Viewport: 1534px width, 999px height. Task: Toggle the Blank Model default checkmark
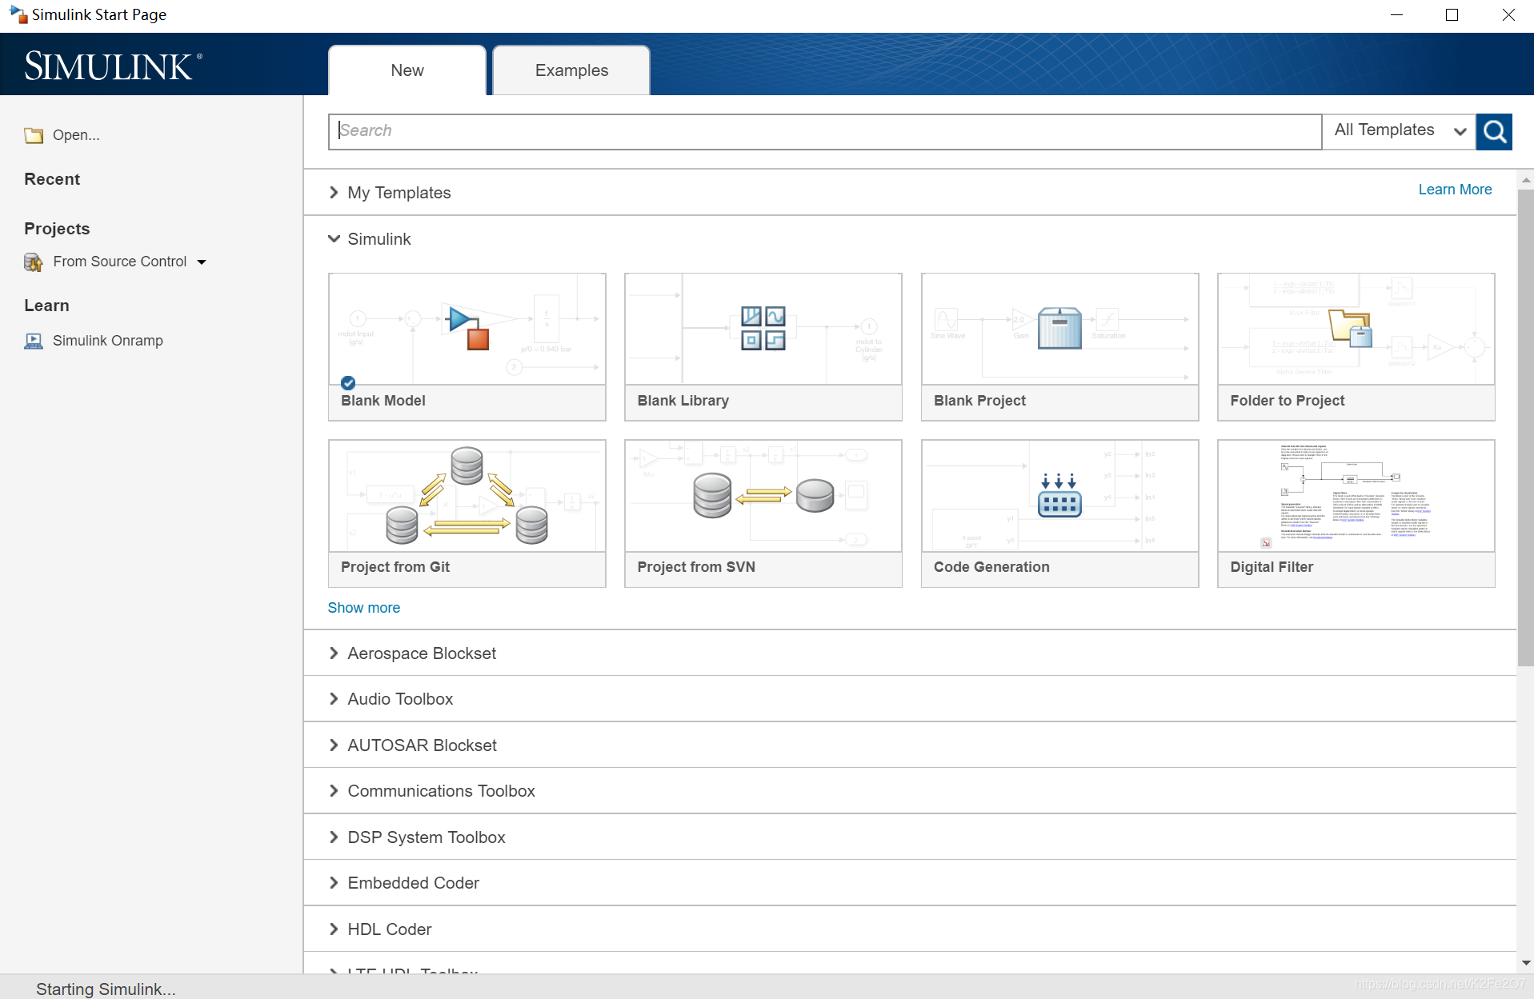[x=348, y=382]
